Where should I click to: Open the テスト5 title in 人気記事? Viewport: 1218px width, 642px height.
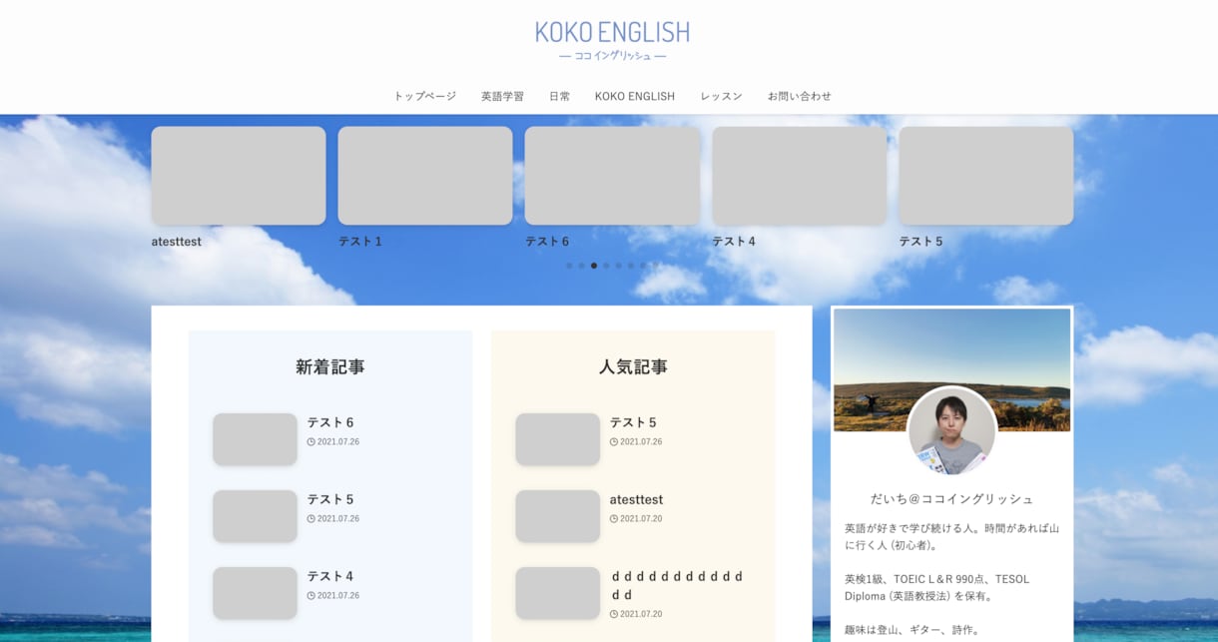pyautogui.click(x=633, y=422)
